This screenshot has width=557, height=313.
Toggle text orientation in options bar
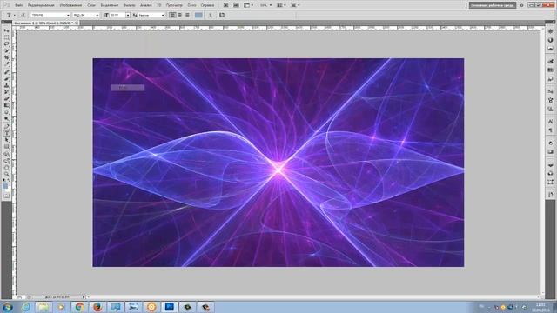pos(23,15)
